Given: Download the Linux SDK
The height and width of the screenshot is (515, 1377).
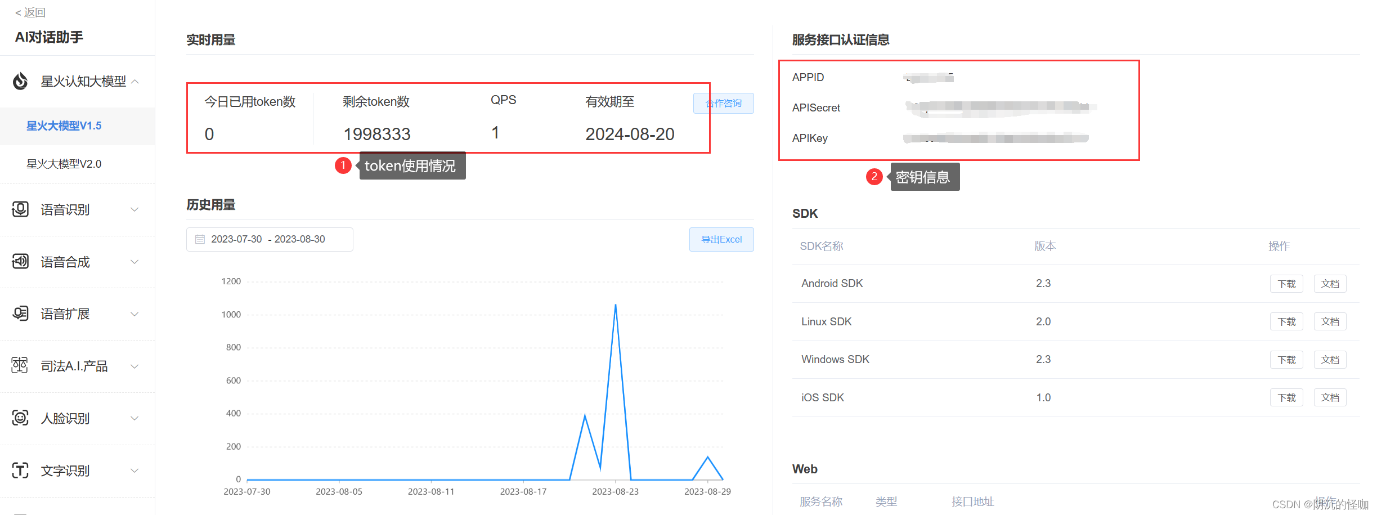Looking at the screenshot, I should pyautogui.click(x=1286, y=321).
